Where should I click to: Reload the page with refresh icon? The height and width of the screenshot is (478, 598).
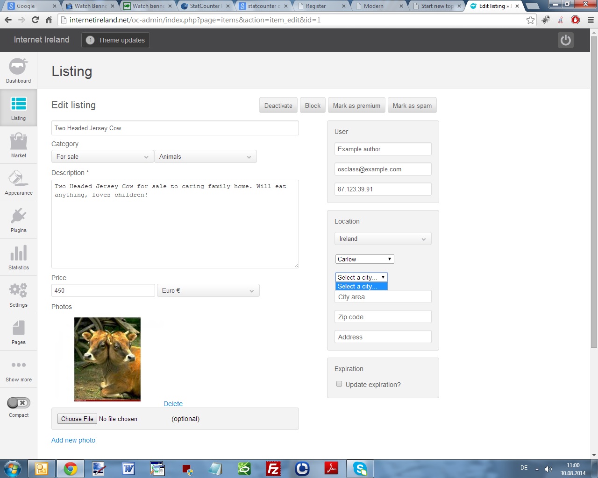coord(35,20)
